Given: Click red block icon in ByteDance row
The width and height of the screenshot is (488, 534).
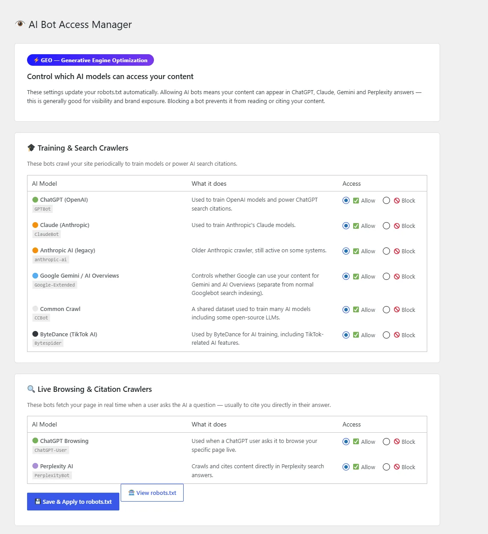Looking at the screenshot, I should point(397,335).
